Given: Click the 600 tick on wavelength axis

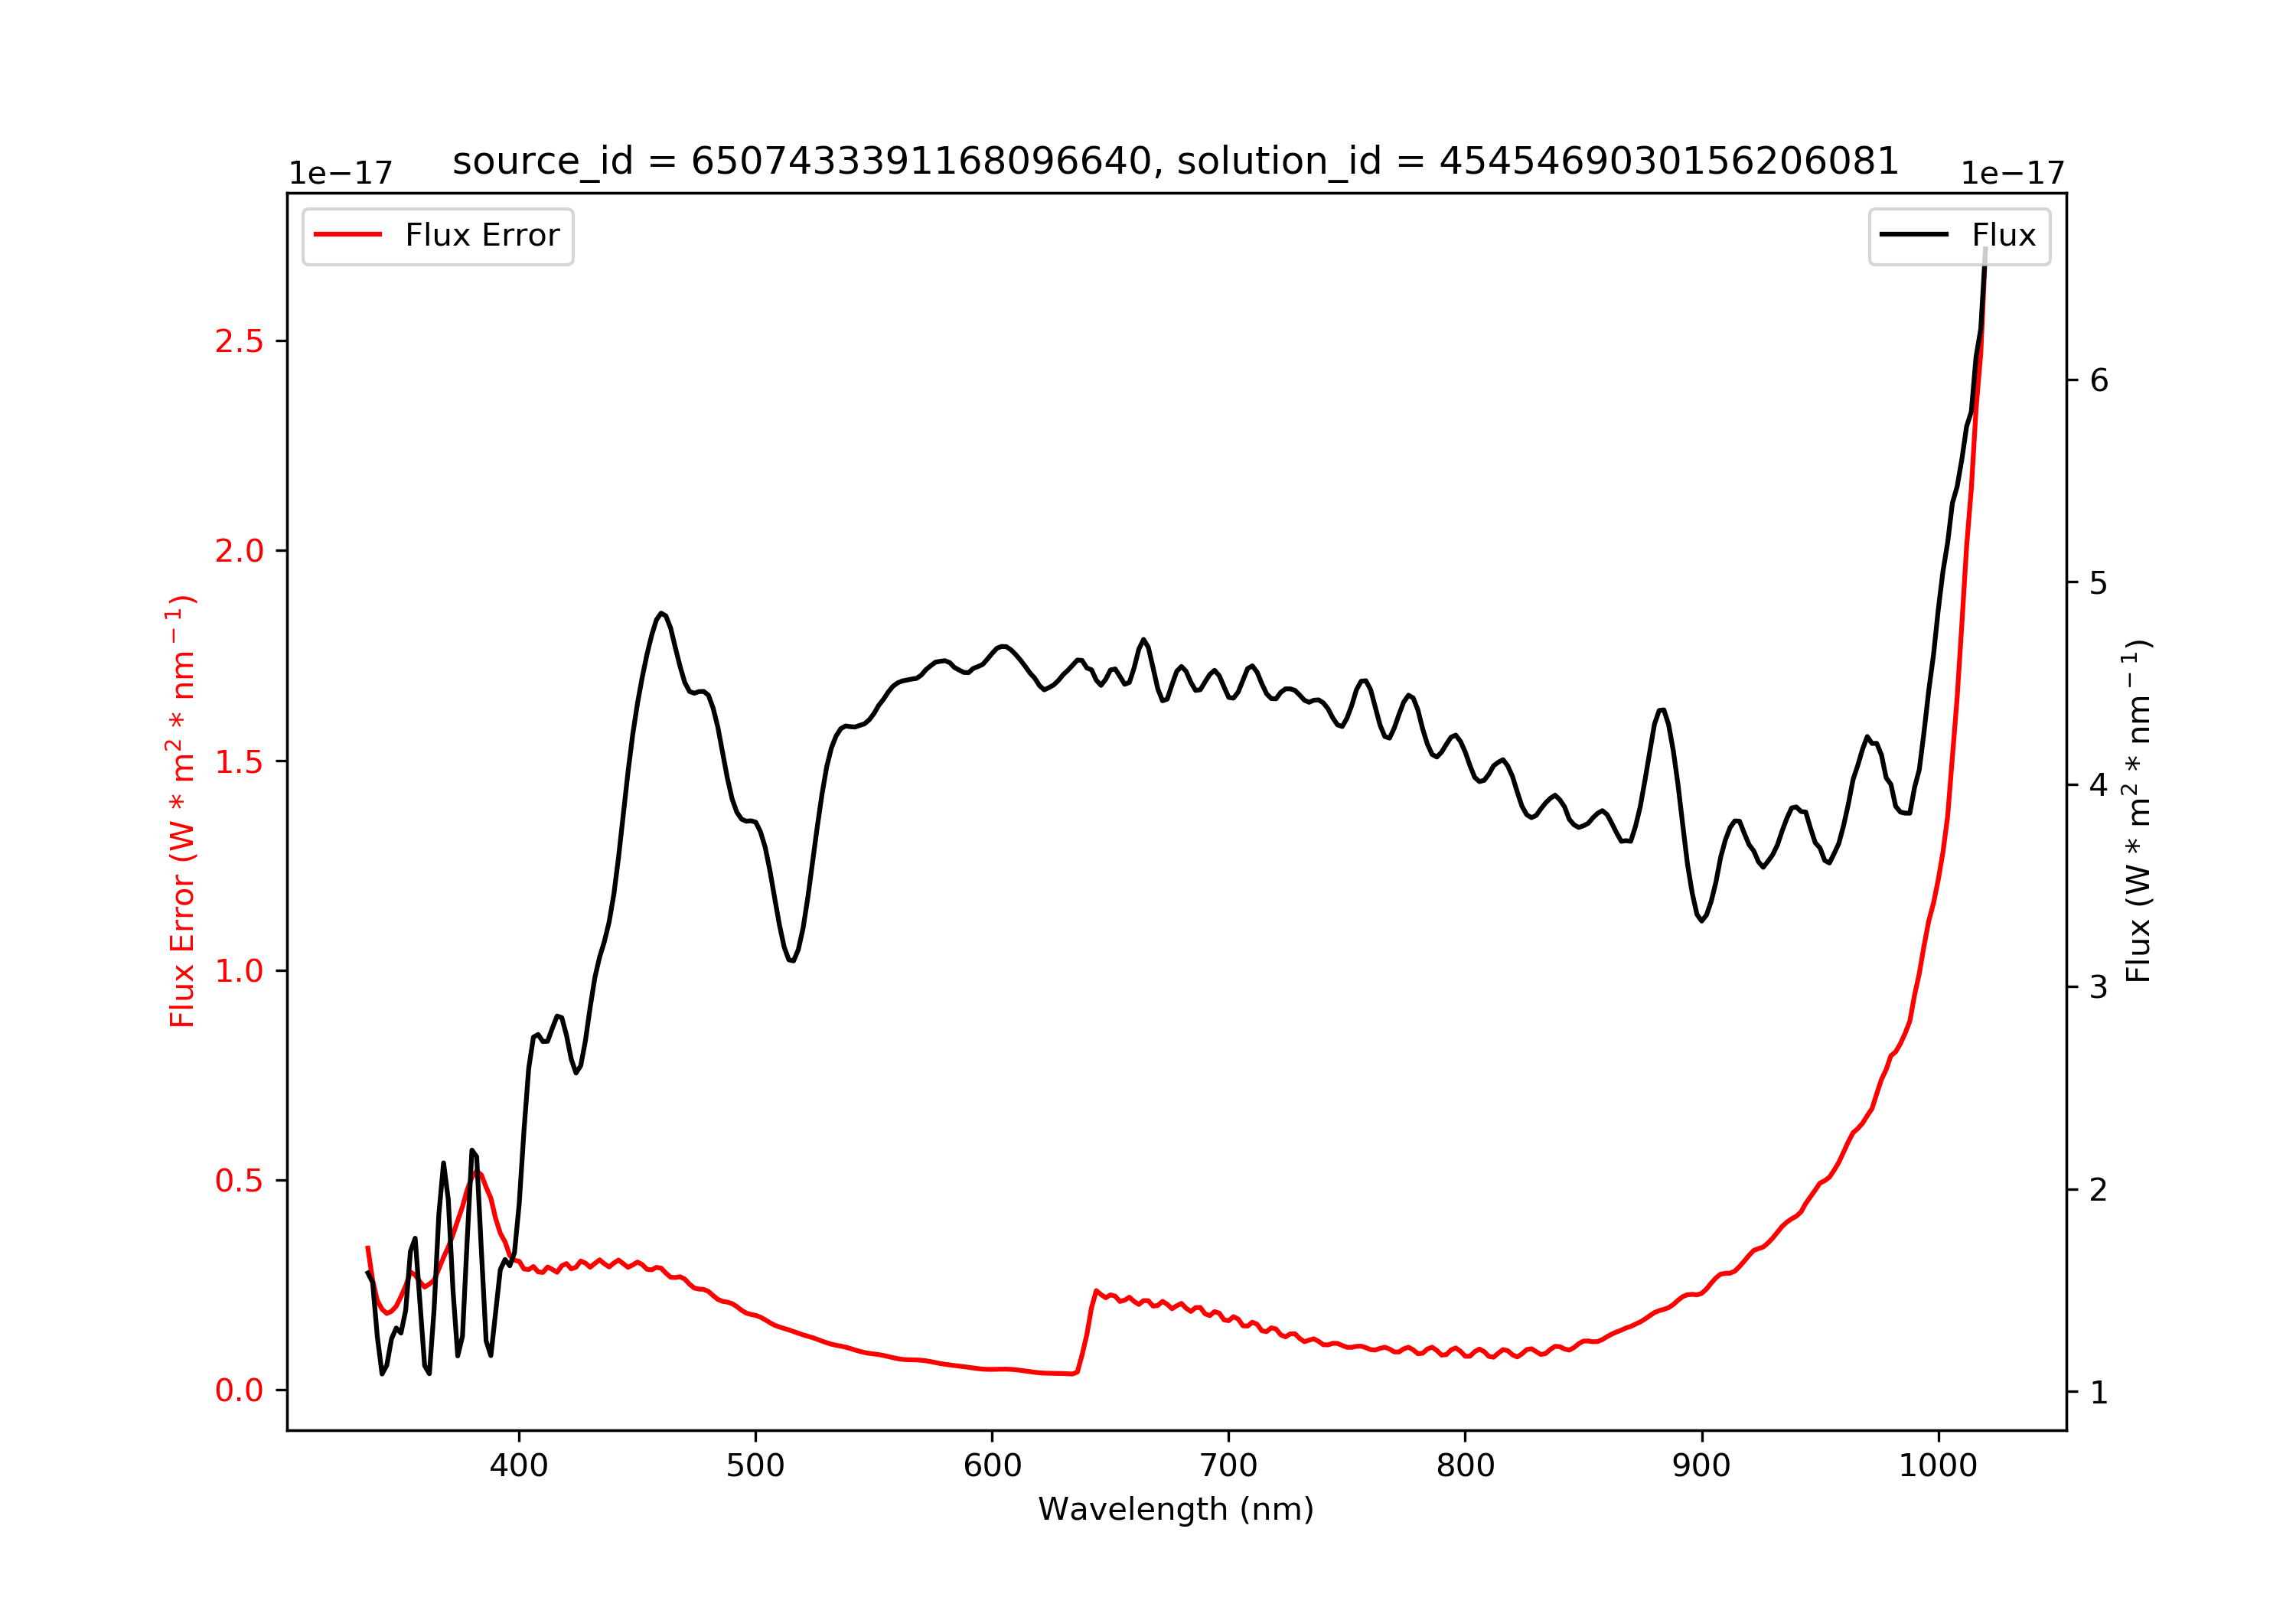Looking at the screenshot, I should tap(992, 1466).
